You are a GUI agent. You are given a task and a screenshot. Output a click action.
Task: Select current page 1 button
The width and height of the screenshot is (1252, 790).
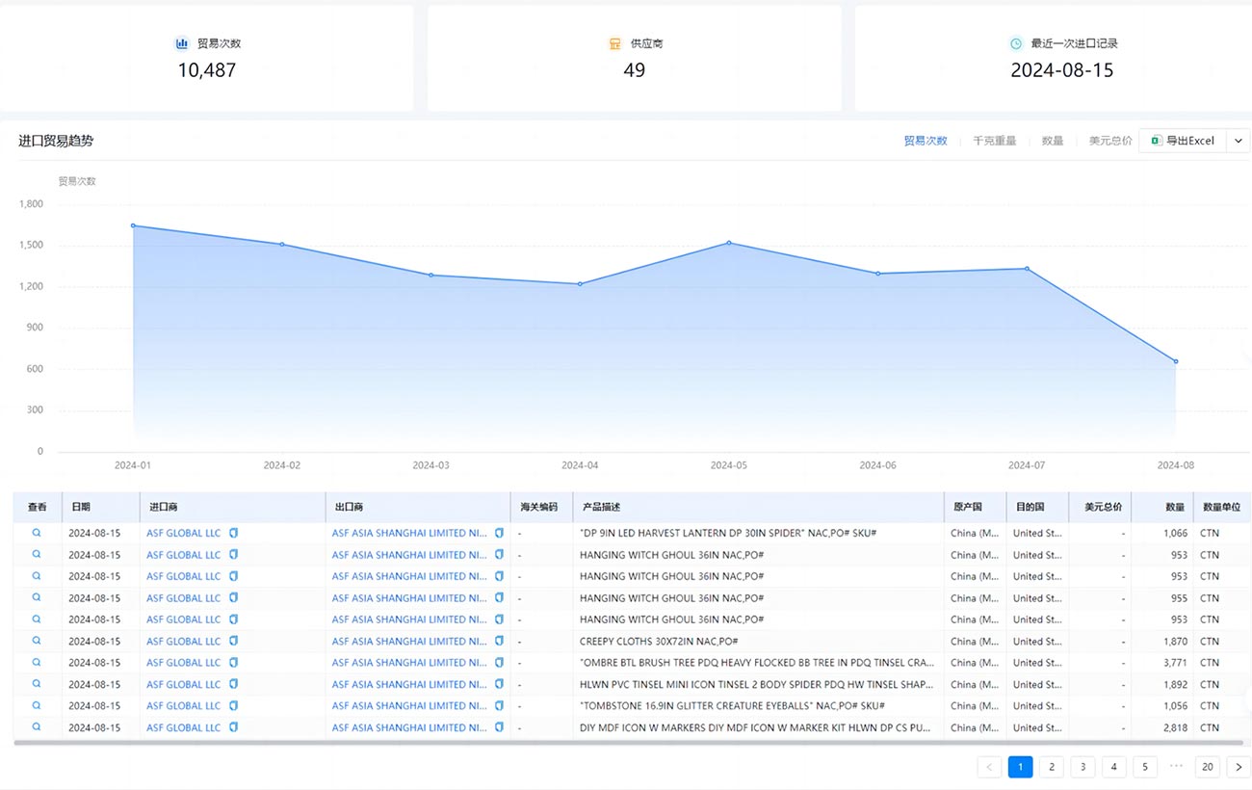click(1020, 767)
